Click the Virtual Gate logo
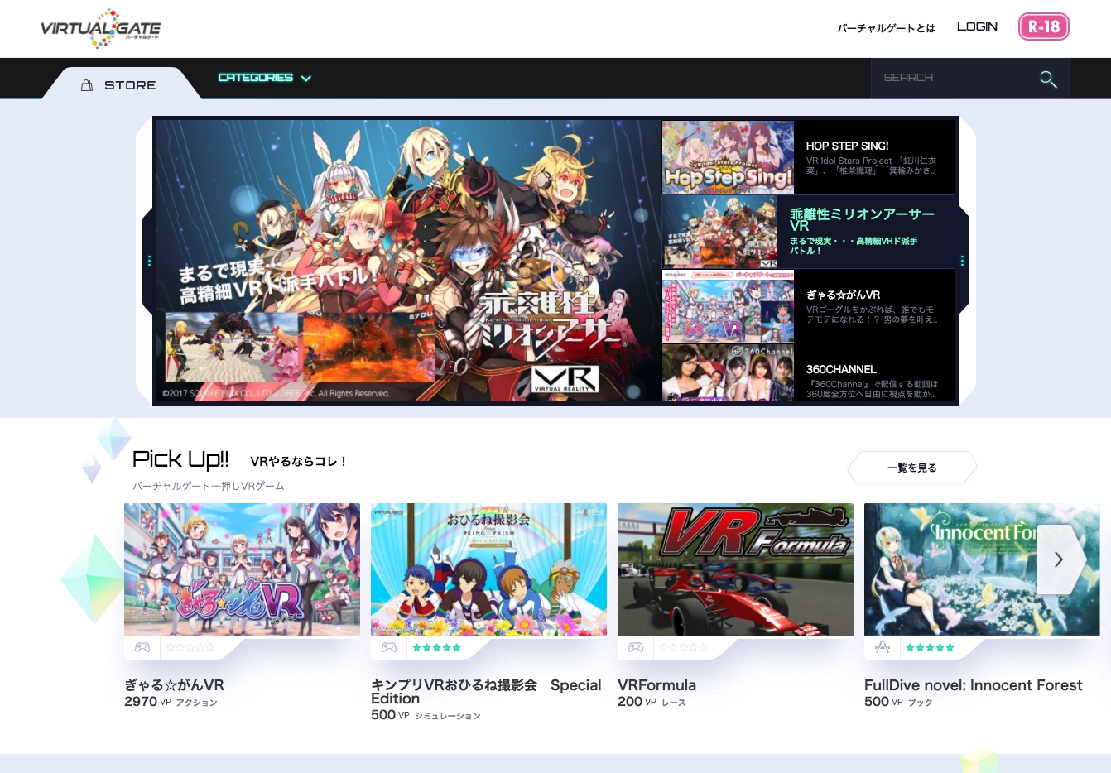 coord(101,29)
